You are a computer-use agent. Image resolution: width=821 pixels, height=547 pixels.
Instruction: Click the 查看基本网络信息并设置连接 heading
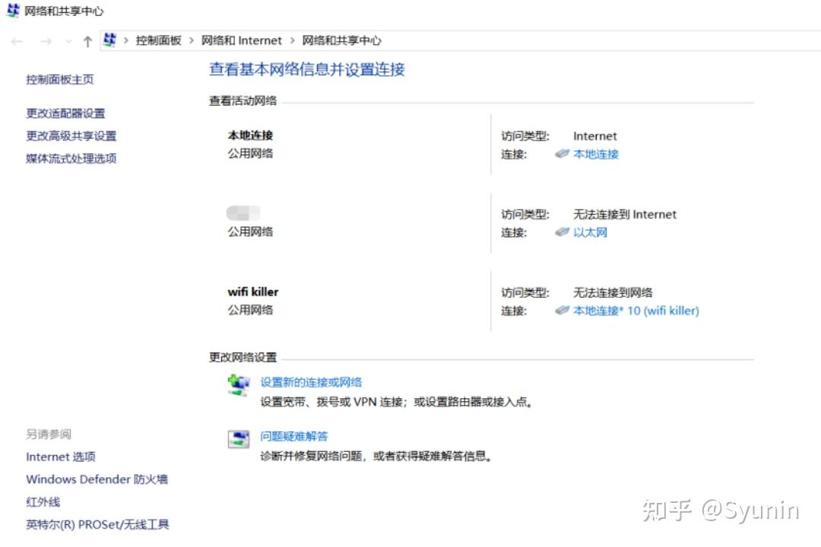tap(307, 69)
